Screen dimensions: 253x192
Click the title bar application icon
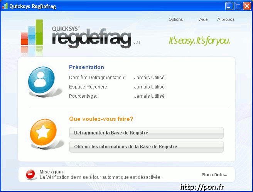[5, 6]
